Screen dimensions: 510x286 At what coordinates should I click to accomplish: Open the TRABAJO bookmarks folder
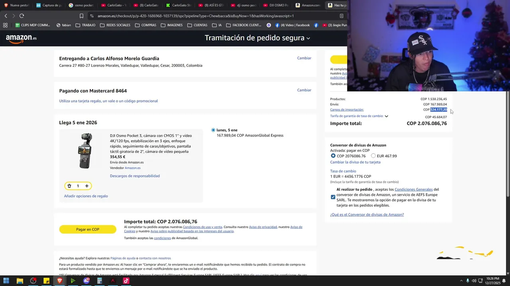pos(85,25)
